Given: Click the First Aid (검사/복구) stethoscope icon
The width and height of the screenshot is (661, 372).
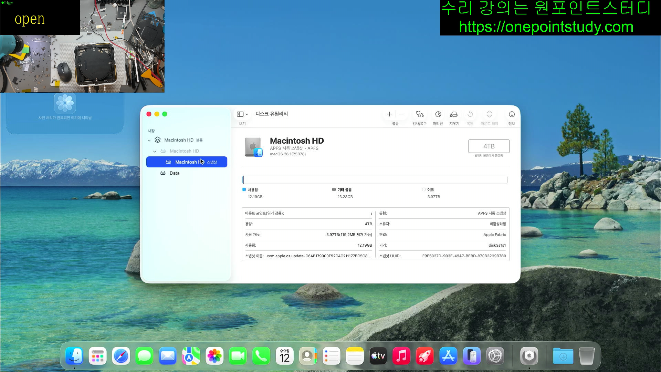Looking at the screenshot, I should (x=419, y=114).
